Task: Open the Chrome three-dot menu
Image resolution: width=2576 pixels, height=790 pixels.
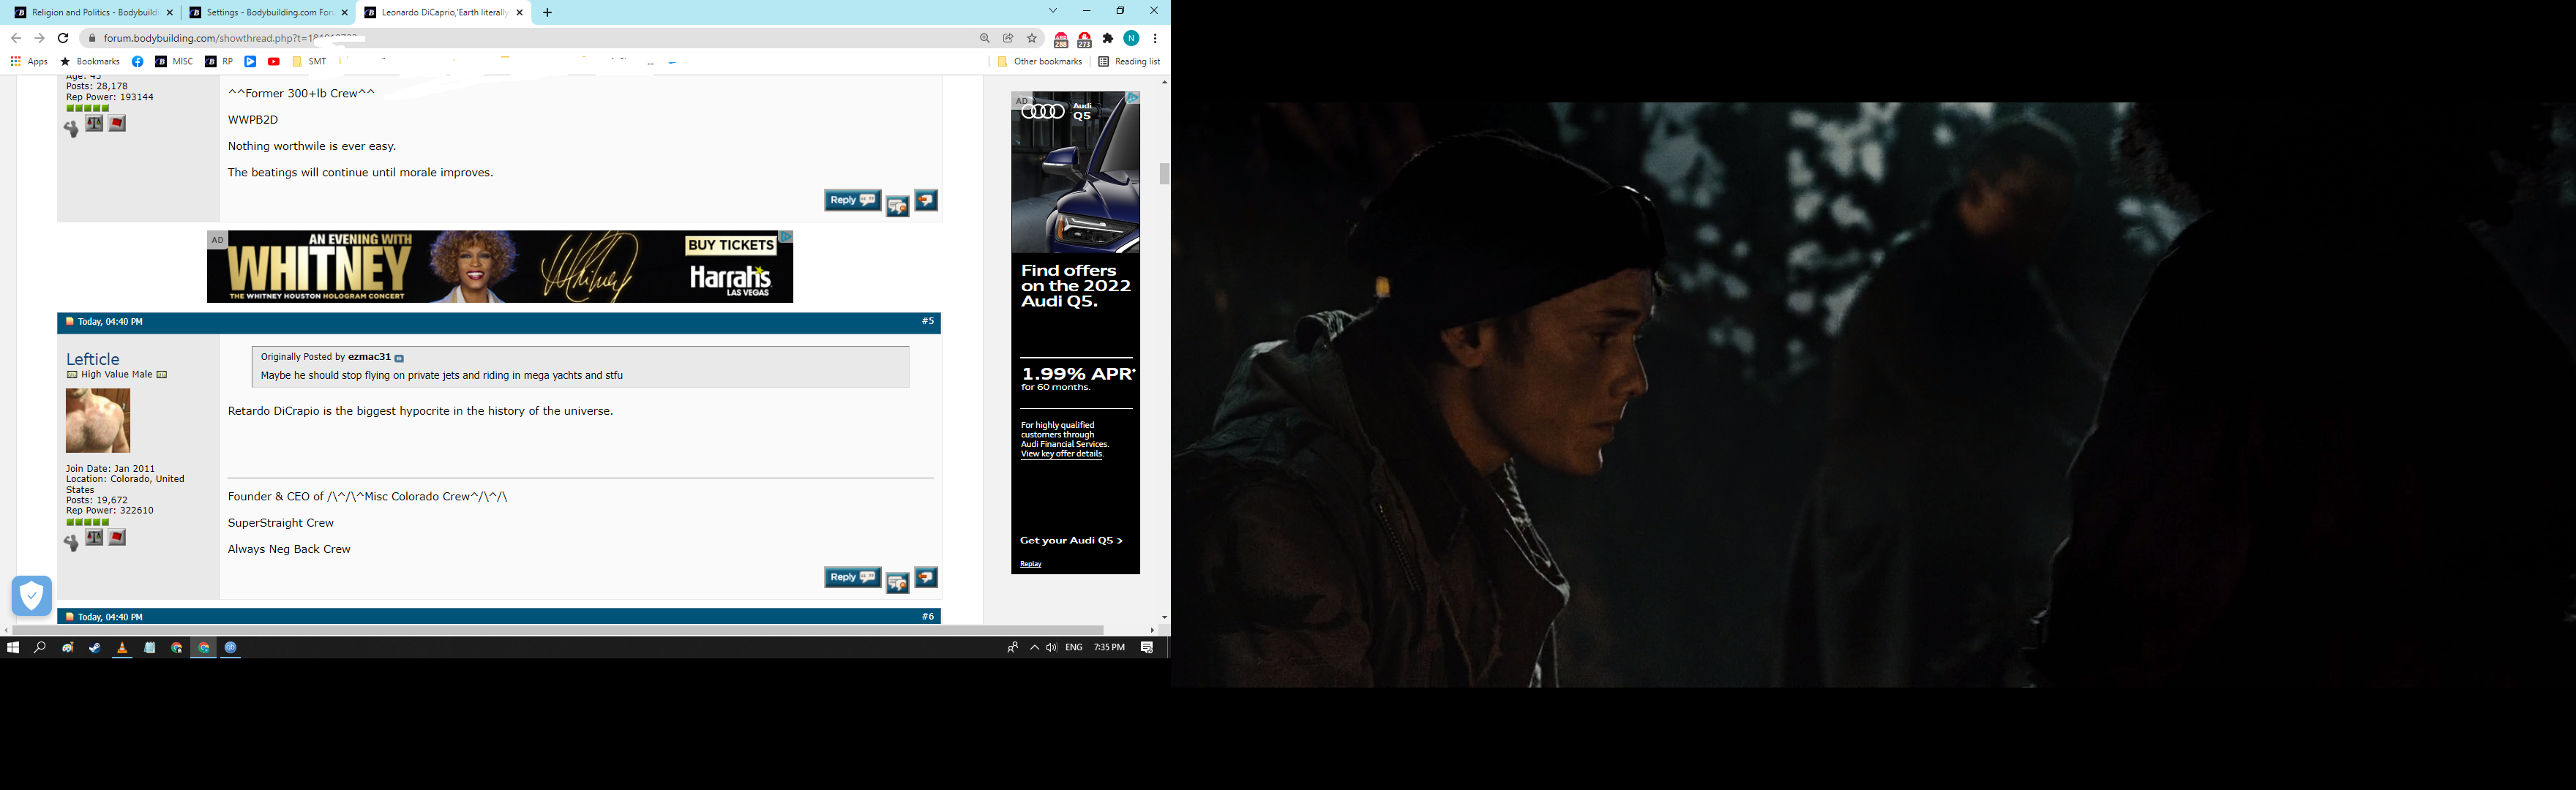Action: click(x=1155, y=38)
